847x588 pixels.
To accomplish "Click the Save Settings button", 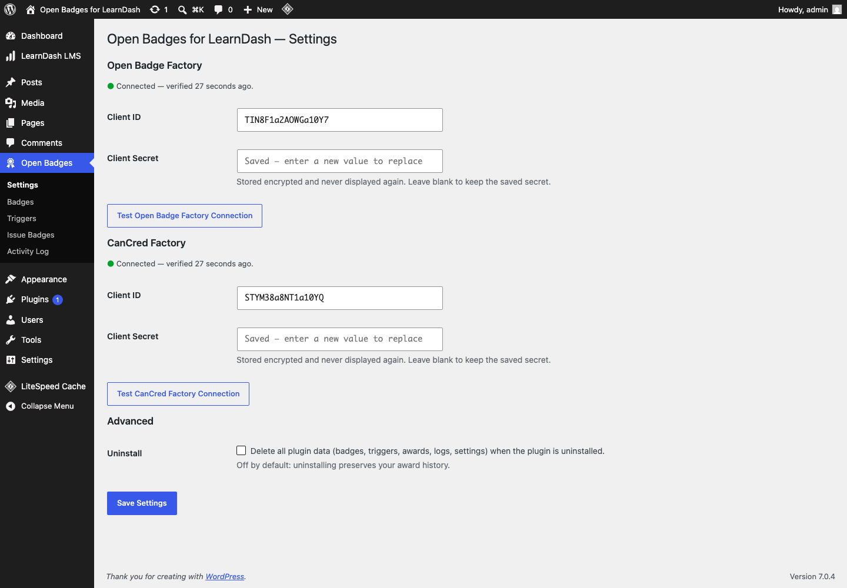I will click(x=142, y=503).
